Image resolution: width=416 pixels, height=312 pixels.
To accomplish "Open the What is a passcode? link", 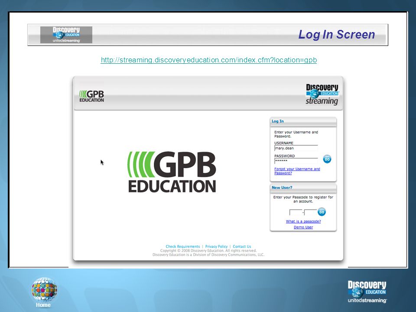I will 303,221.
